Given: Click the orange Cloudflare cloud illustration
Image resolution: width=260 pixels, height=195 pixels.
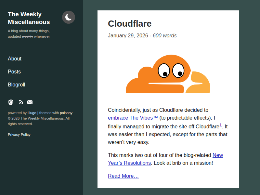Looking at the screenshot, I should pyautogui.click(x=168, y=74).
